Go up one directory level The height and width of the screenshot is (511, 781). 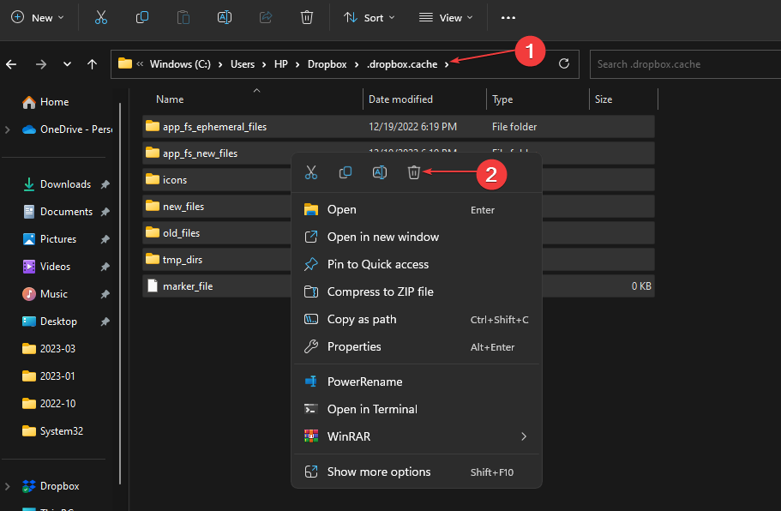click(92, 64)
